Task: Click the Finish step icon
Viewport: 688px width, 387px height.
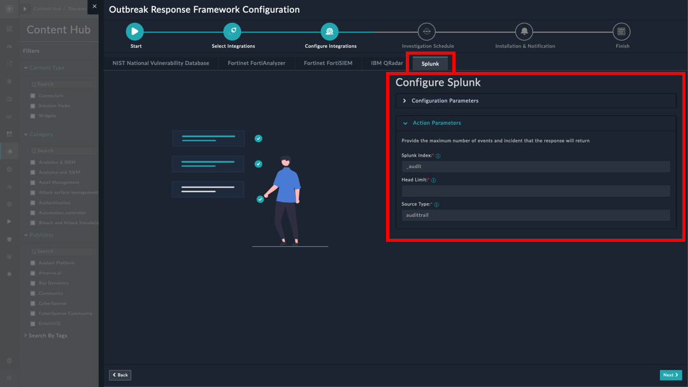Action: 621,31
